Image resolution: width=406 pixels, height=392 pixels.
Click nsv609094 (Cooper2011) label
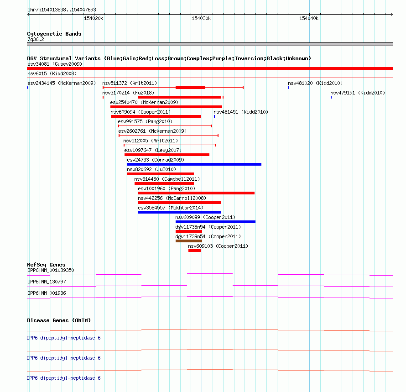pos(141,112)
